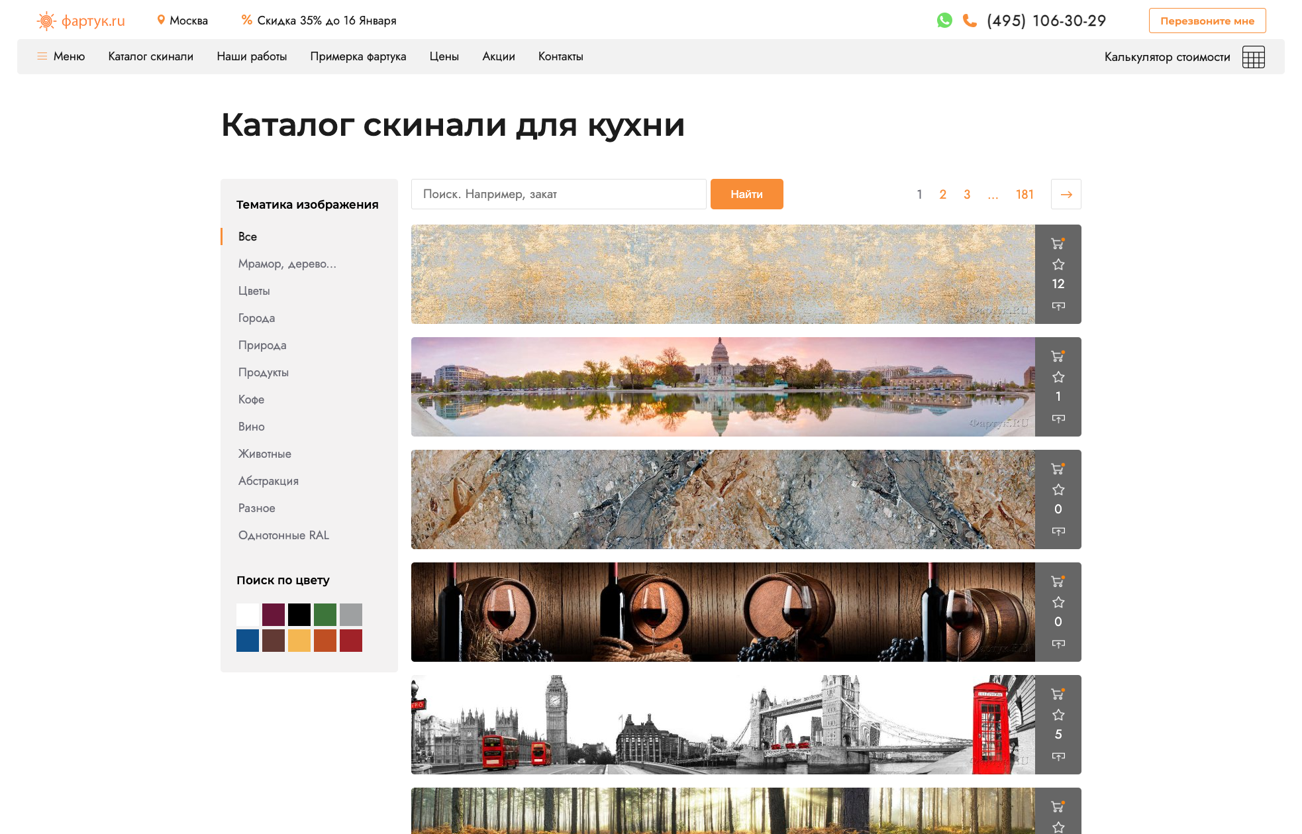1302x834 pixels.
Task: Click the percent discount icon
Action: (x=247, y=20)
